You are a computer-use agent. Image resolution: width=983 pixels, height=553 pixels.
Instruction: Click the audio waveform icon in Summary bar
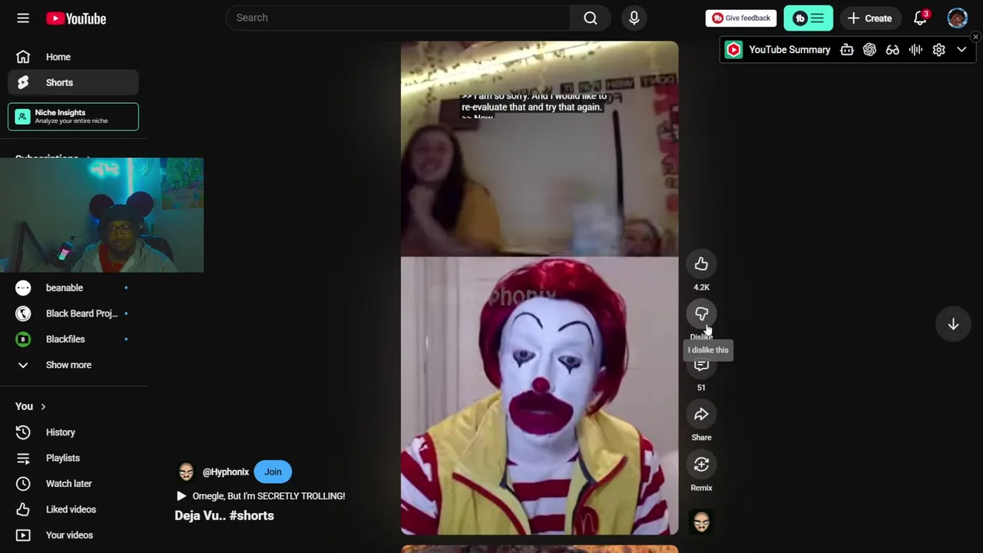tap(915, 50)
